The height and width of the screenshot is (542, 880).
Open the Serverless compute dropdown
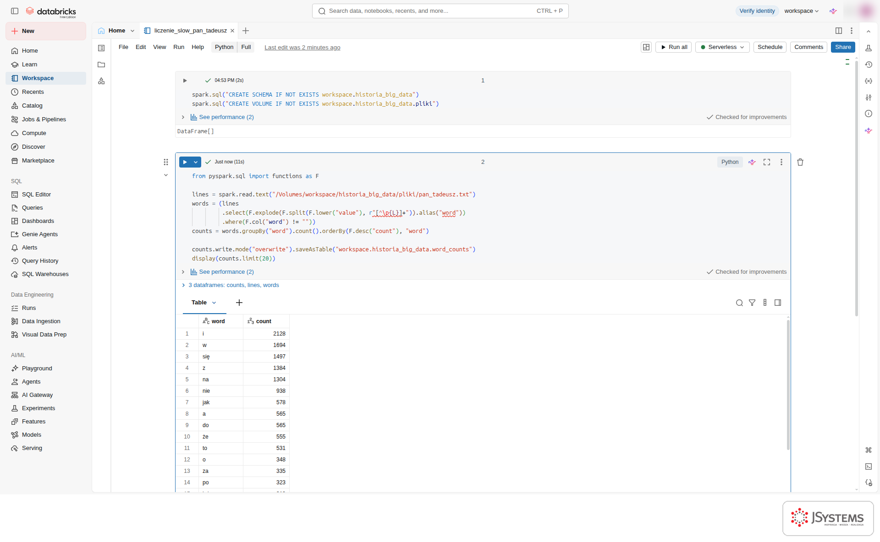coord(722,47)
